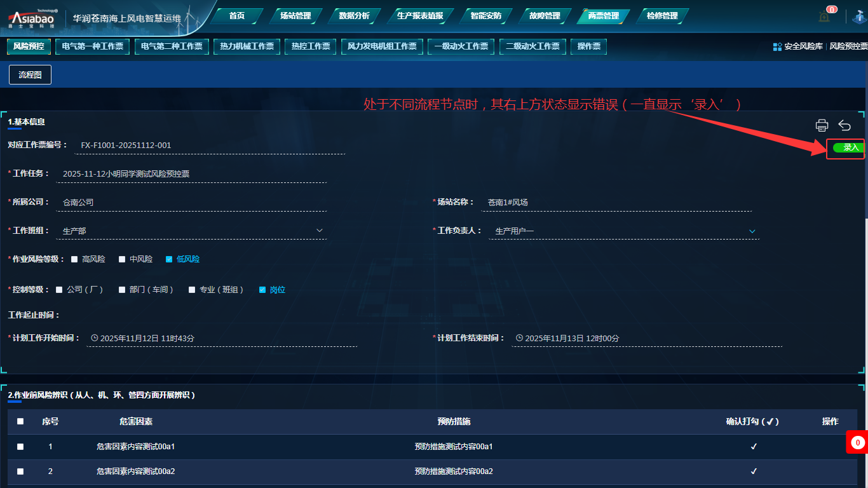Open the 两票管理 top menu
This screenshot has width=868, height=488.
click(x=603, y=16)
